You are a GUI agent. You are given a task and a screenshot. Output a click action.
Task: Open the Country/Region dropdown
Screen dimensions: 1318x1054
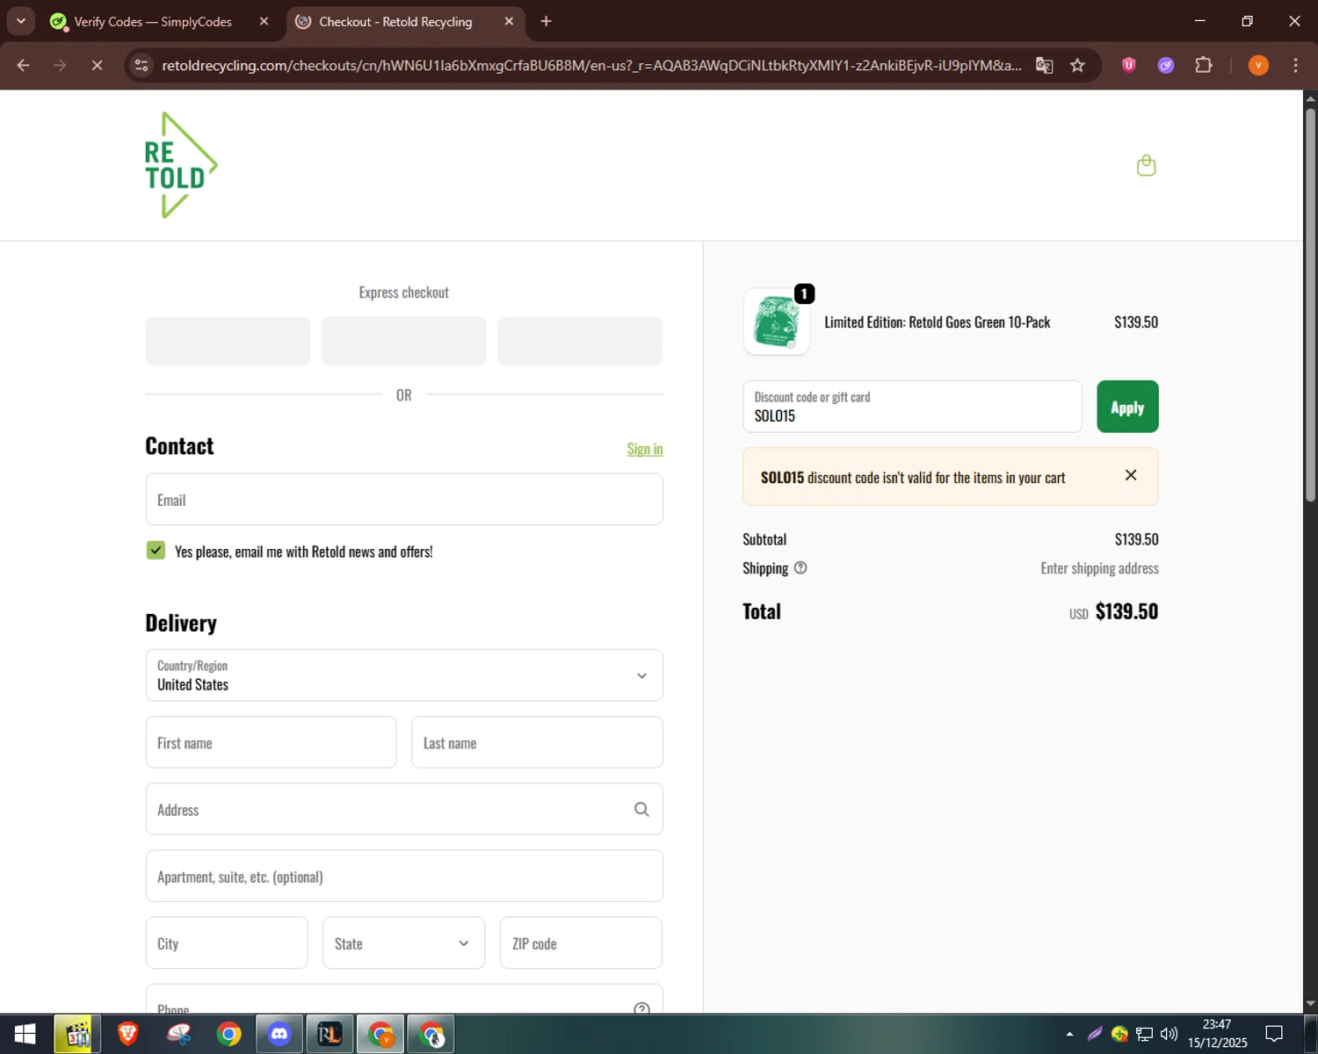pos(404,675)
